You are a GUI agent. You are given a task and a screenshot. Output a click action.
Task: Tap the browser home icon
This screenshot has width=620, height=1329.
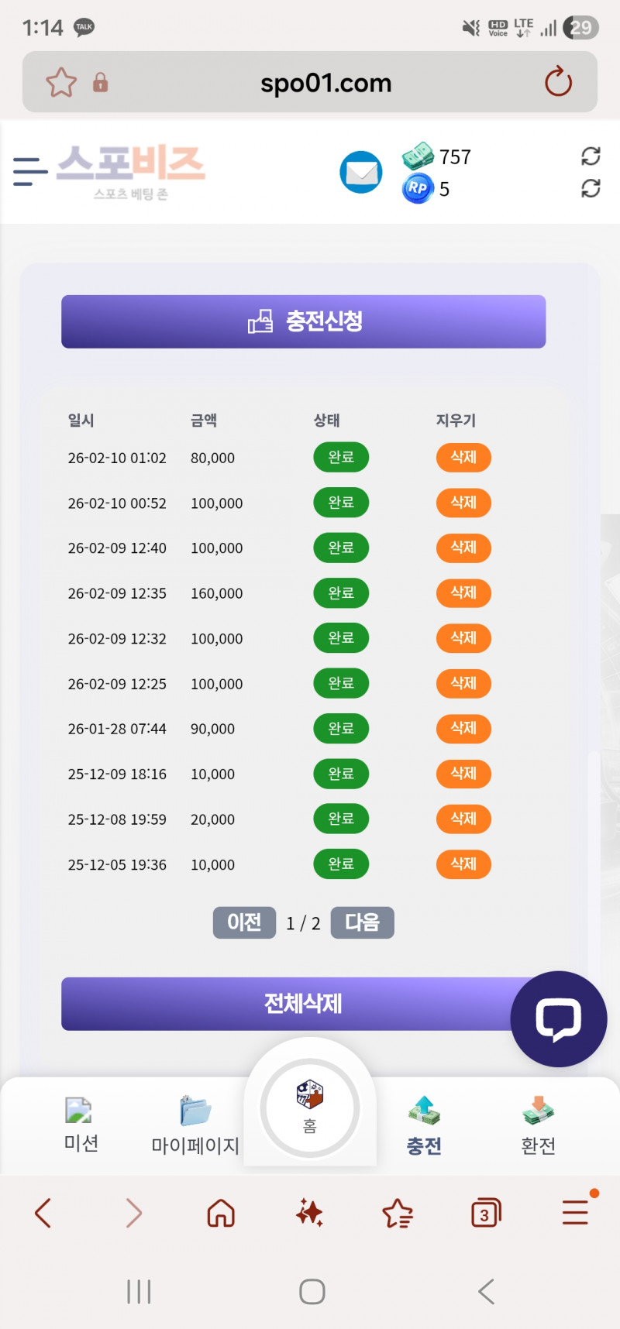point(221,1213)
